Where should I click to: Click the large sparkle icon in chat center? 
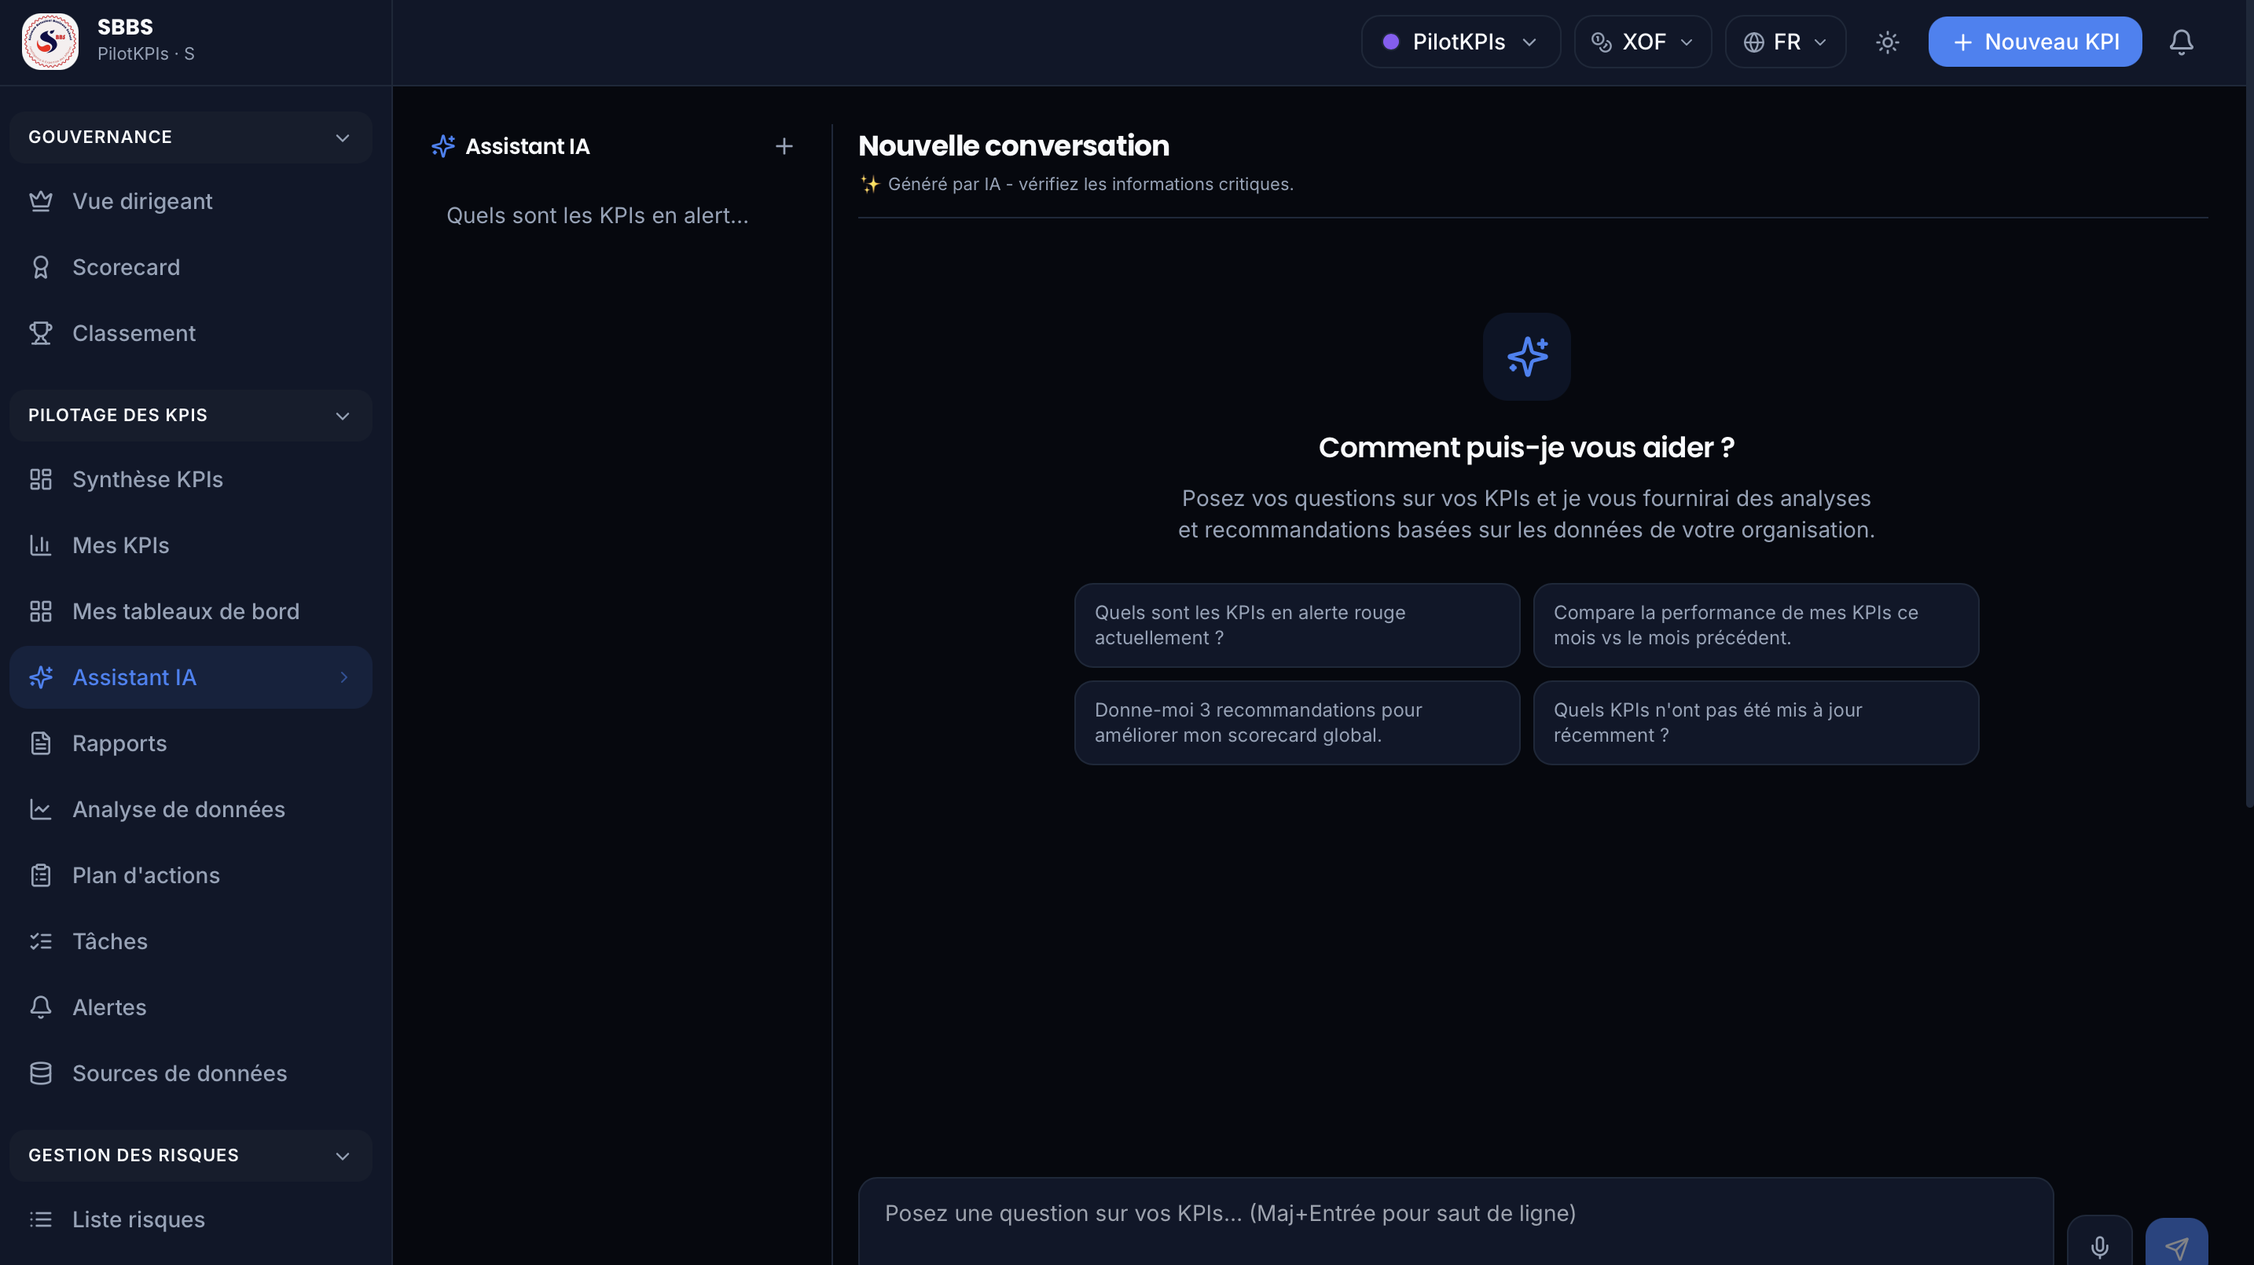click(x=1527, y=357)
